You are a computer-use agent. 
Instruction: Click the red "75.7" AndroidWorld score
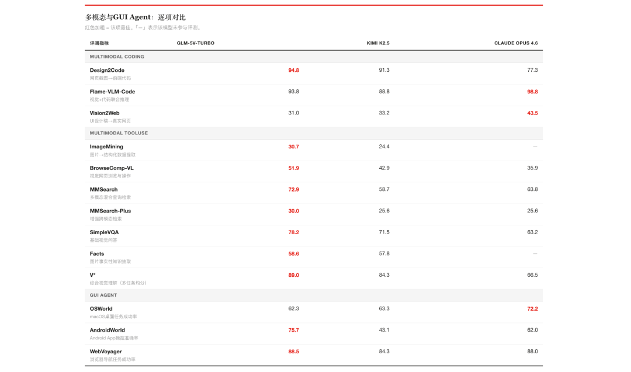pyautogui.click(x=294, y=330)
